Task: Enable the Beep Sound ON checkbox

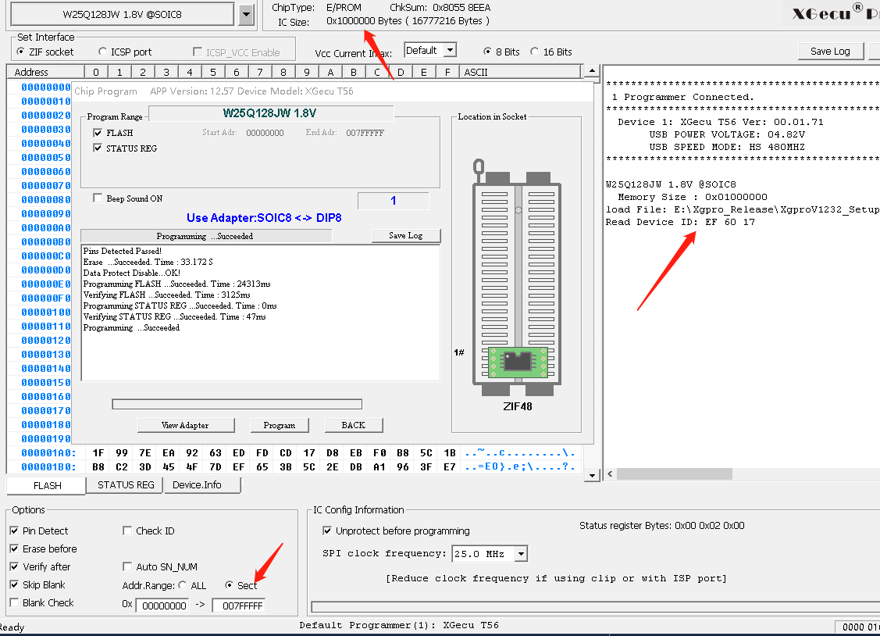Action: click(98, 198)
